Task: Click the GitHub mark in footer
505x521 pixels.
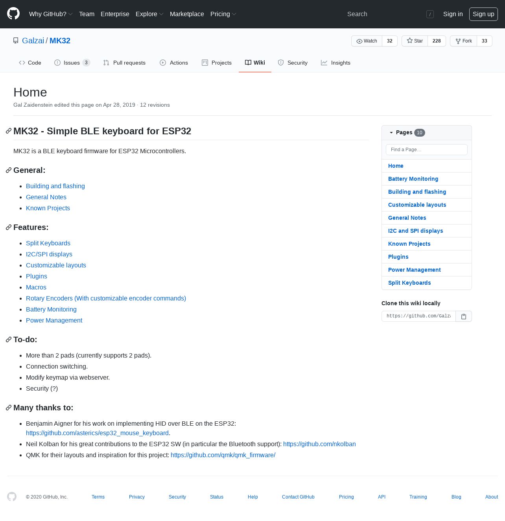Action: coord(12,497)
